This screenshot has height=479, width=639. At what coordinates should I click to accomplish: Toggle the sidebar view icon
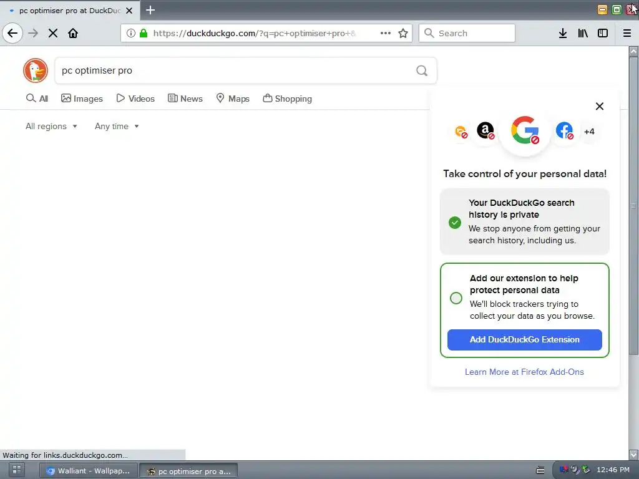point(603,33)
